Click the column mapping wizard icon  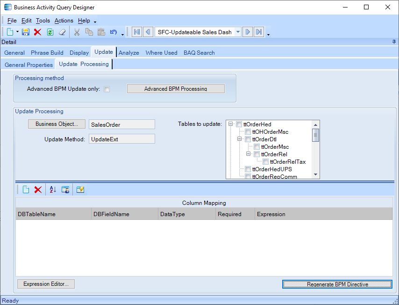(x=65, y=189)
